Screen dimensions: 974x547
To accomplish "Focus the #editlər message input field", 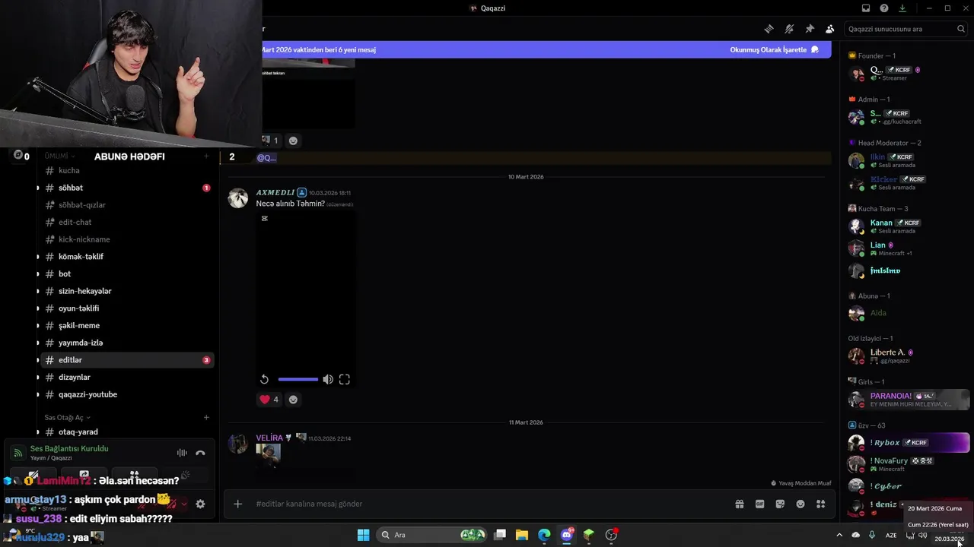I will [487, 504].
